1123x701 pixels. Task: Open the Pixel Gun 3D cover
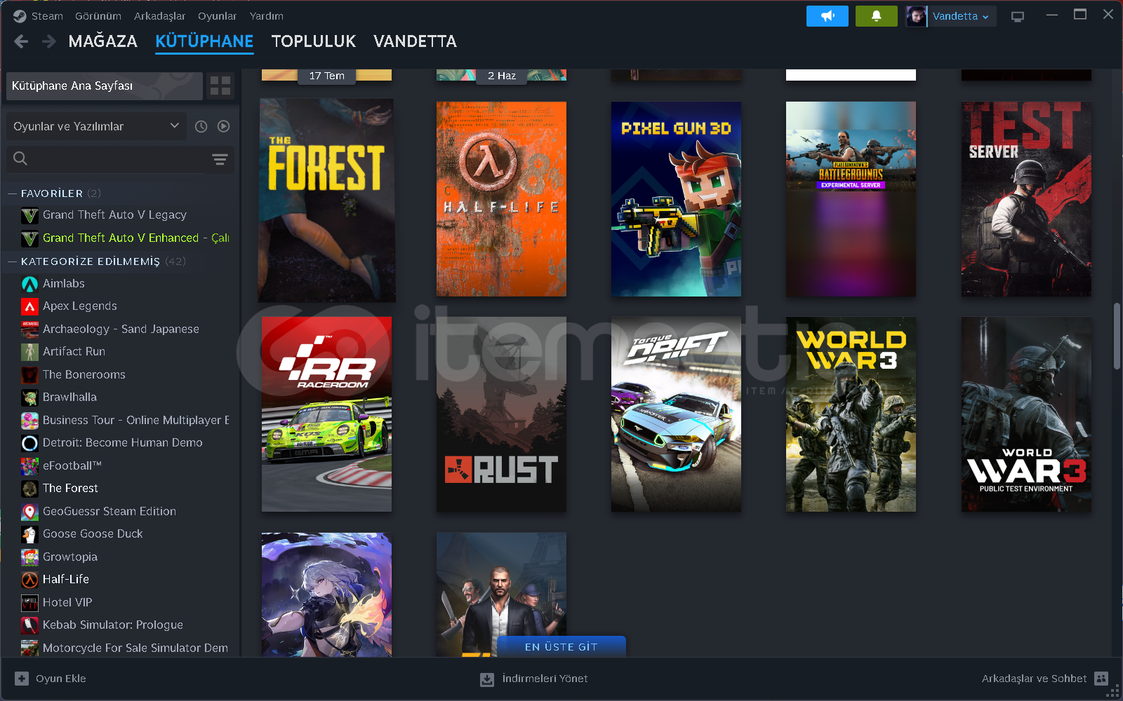pos(676,199)
